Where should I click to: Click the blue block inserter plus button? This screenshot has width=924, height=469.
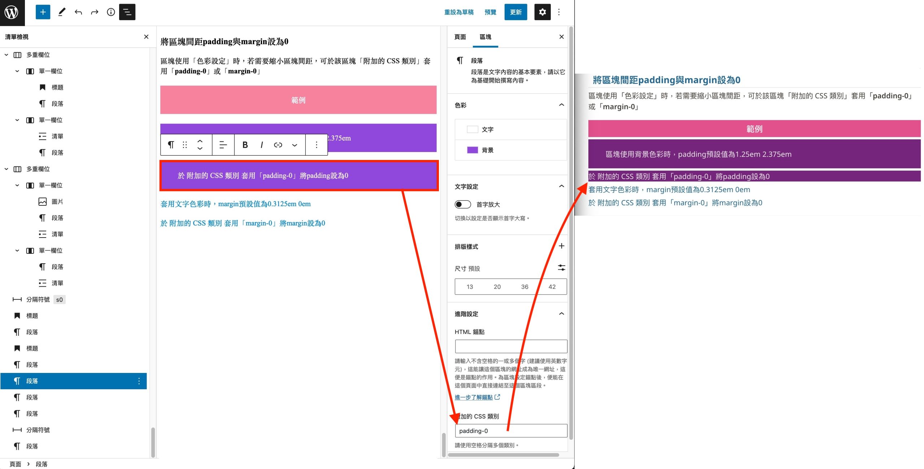tap(43, 12)
